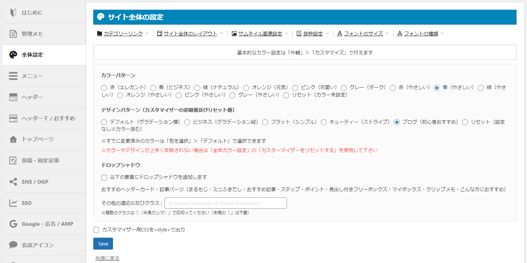Image resolution: width=527 pixels, height=263 pixels.
Task: Click the home icon beside トップページ
Action: tap(13, 139)
